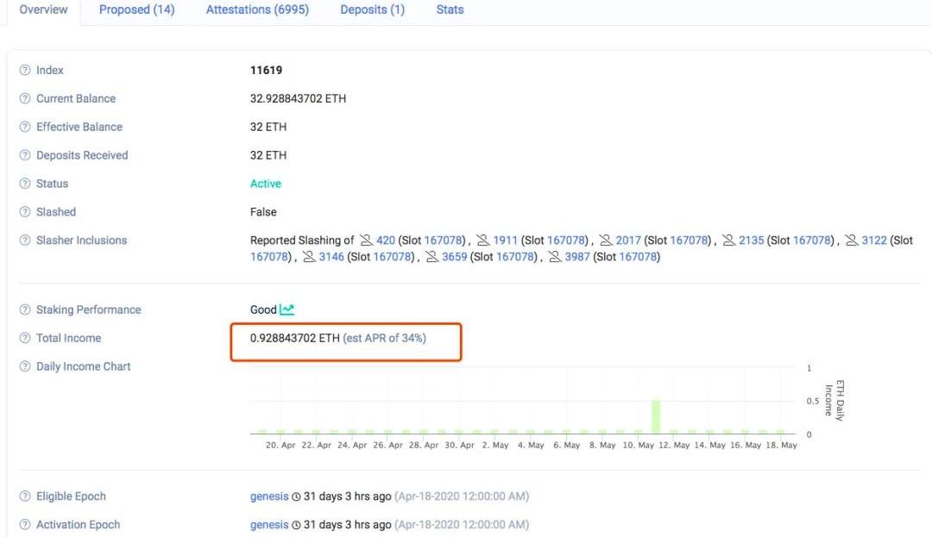
Task: Click clock icon in Activation Epoch row
Action: tap(296, 525)
